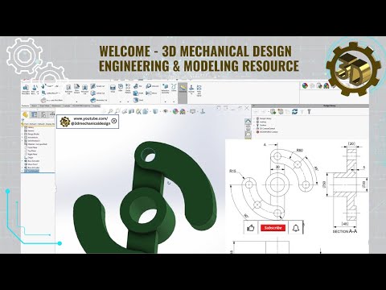Select the Rib feature tool
386x290 pixels.
(x=138, y=86)
